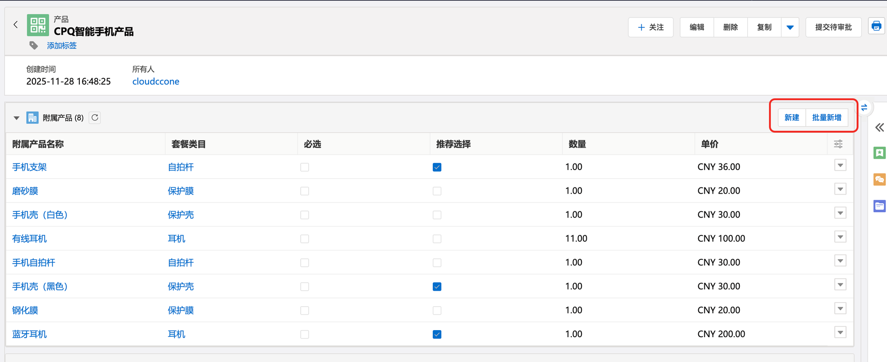Open more actions dropdown next to 复制

pos(790,27)
